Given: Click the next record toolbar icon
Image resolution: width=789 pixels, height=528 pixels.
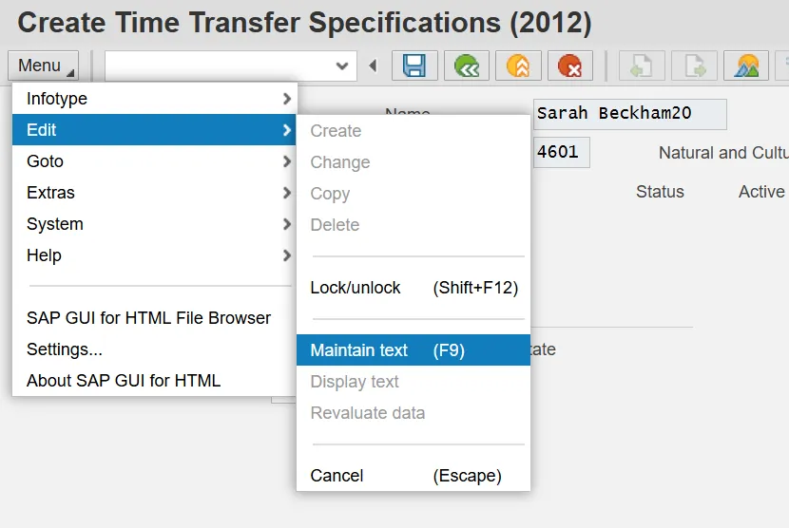Looking at the screenshot, I should [694, 66].
